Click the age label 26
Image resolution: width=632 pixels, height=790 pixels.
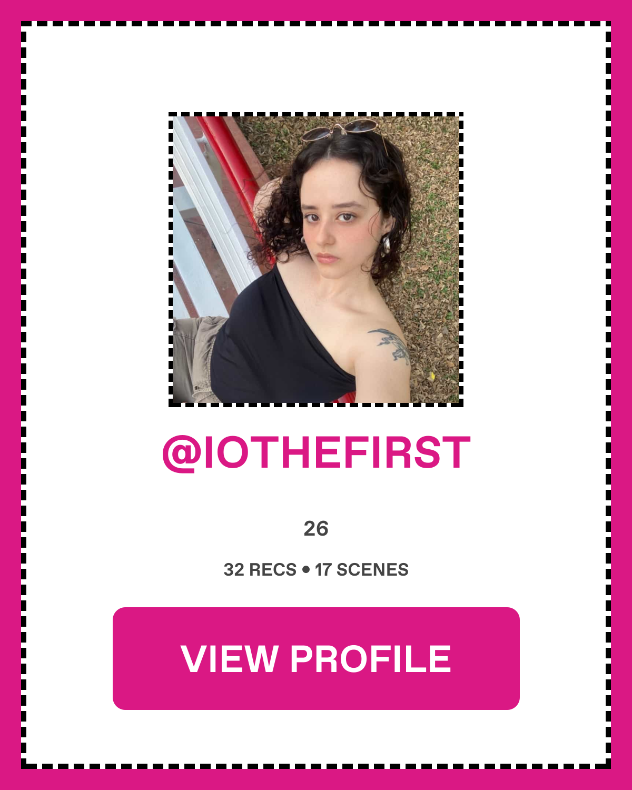pos(316,529)
